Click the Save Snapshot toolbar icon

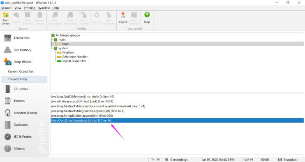coord(28,18)
